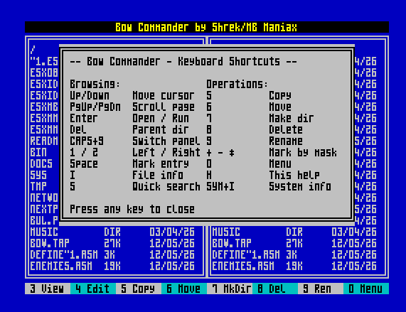Click 5 Copy in the bottom key bar
Screen dimensions: 406x312
click(139, 289)
